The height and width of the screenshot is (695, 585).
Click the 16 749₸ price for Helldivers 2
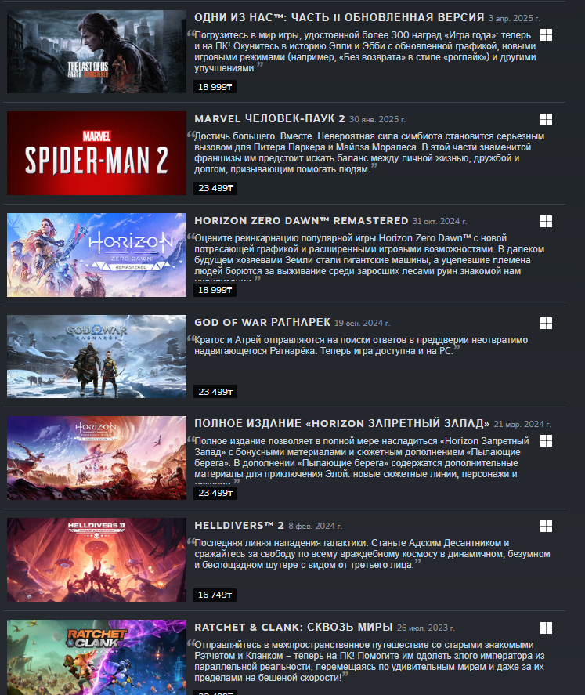tap(215, 595)
